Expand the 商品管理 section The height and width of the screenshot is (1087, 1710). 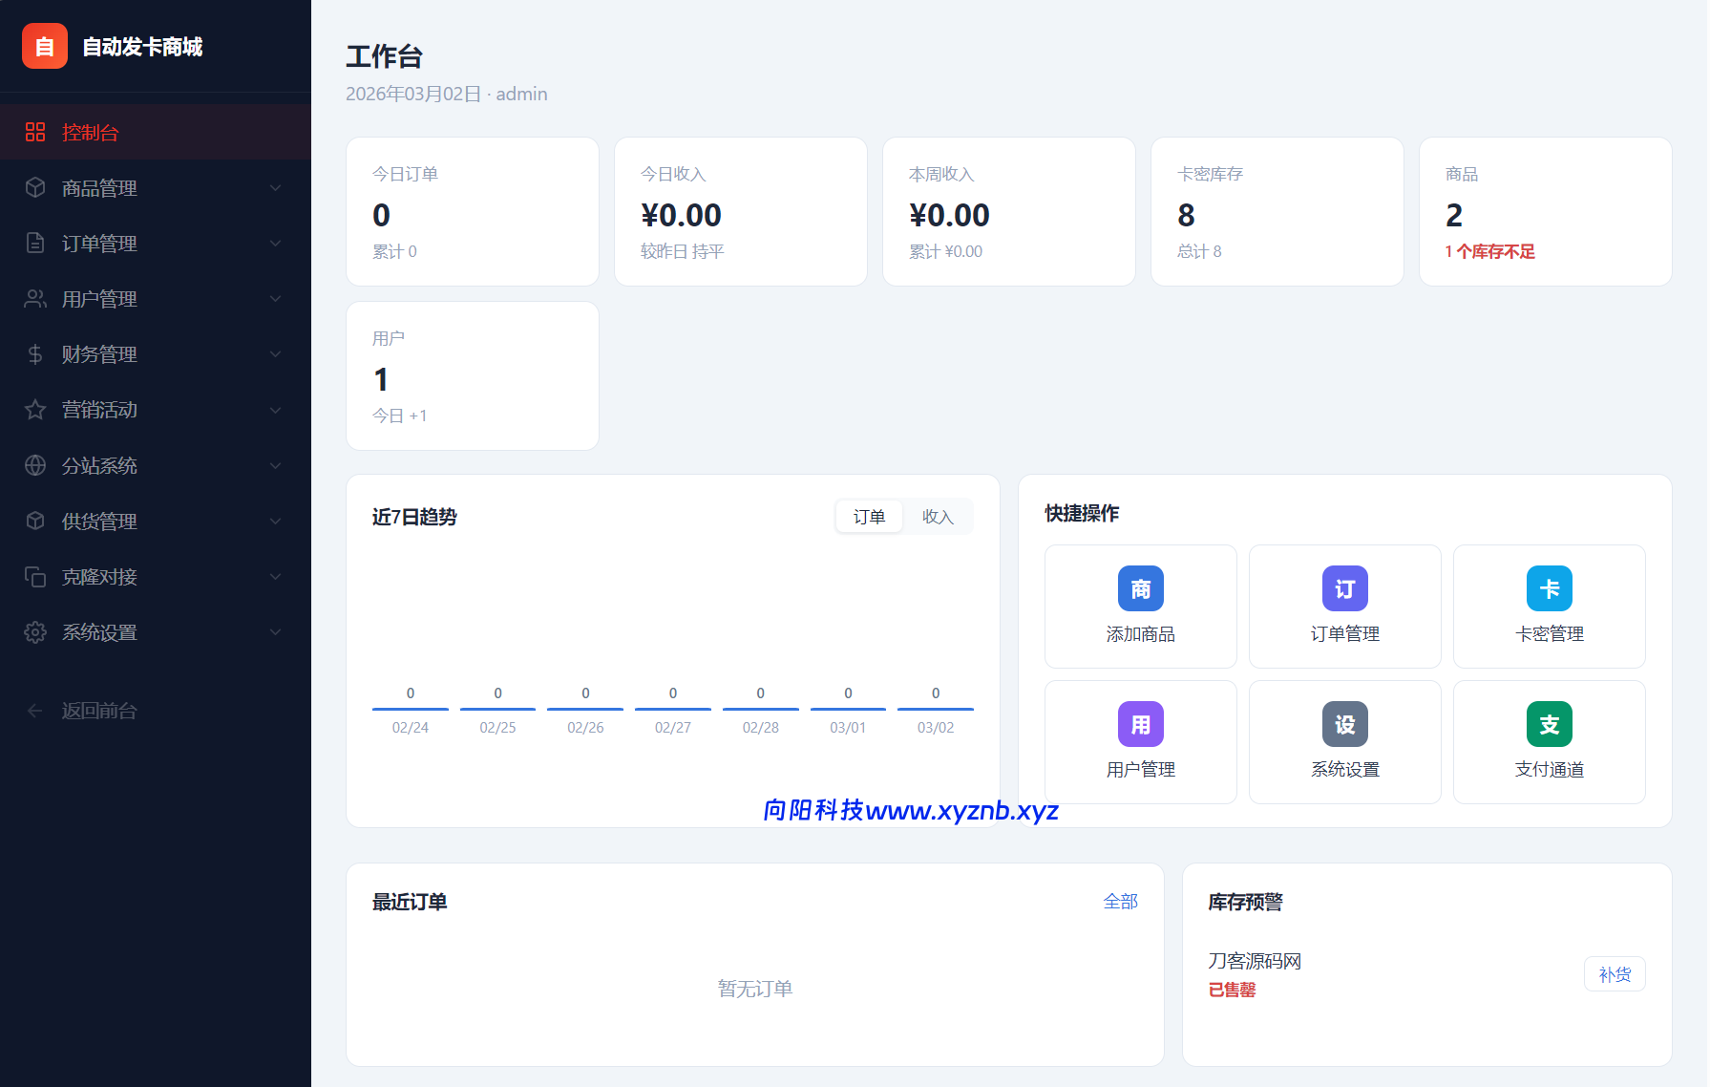pyautogui.click(x=99, y=188)
